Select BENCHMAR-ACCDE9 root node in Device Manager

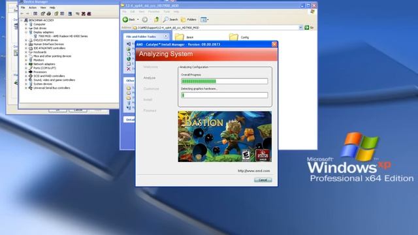point(41,20)
